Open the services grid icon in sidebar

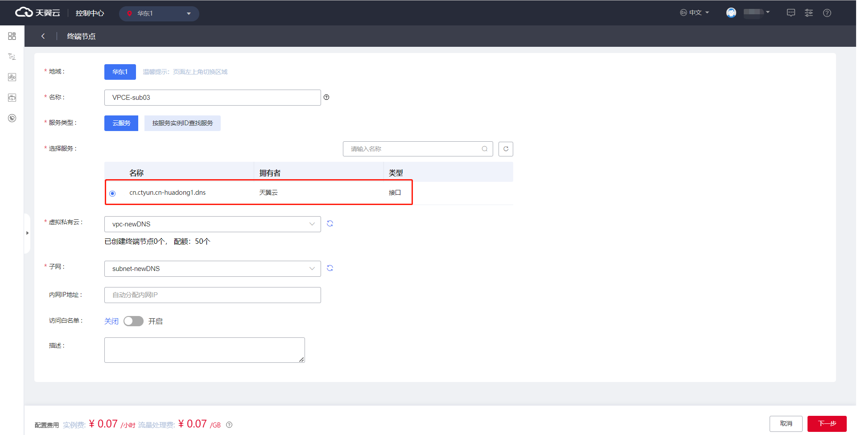coord(12,36)
